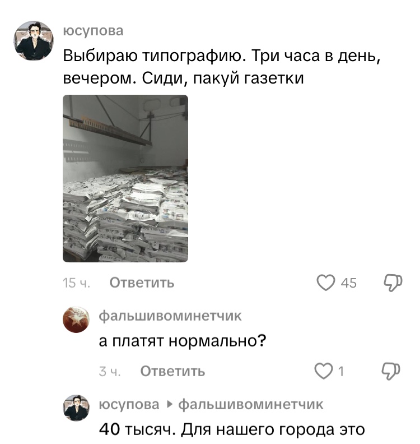Click the arrow between юсупова and фальшивоминетчик
This screenshot has width=420, height=444.
(x=169, y=404)
